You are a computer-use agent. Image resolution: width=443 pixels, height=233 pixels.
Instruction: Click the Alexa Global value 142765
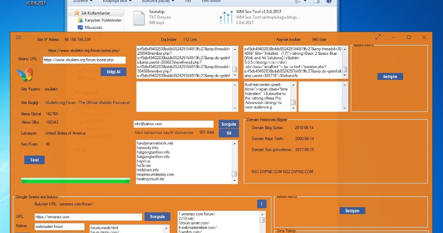pyautogui.click(x=52, y=114)
